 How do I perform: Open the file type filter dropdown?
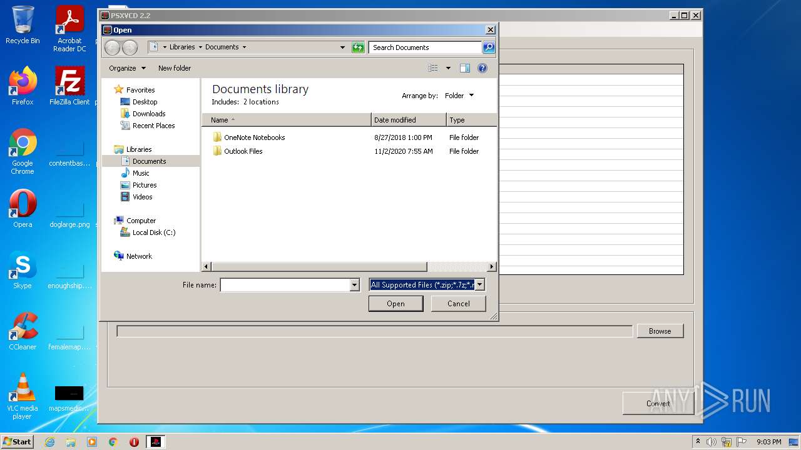480,285
